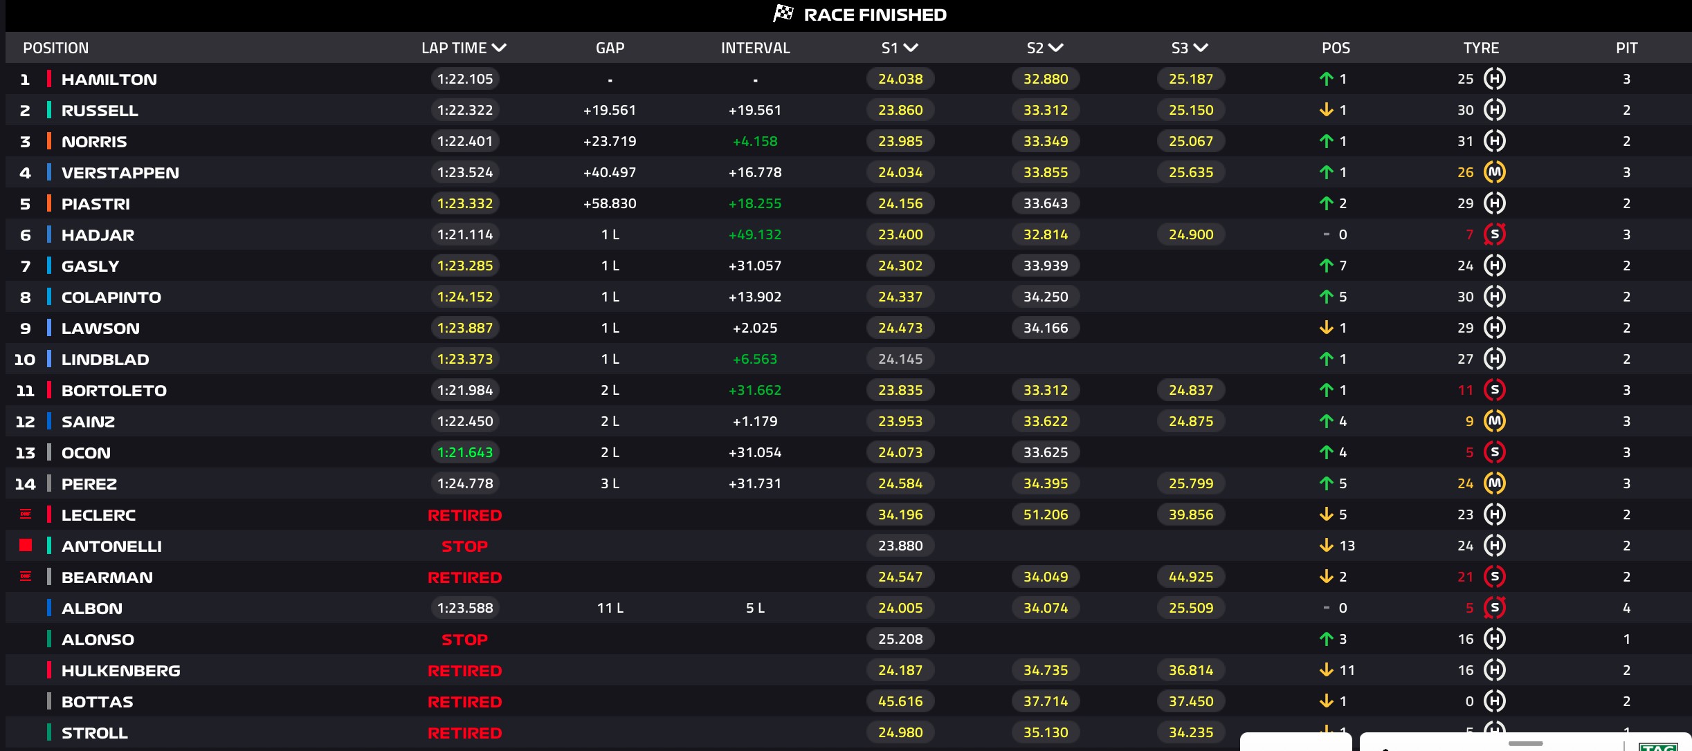
Task: Click Ocon's soft tyre icon
Action: 1495,452
